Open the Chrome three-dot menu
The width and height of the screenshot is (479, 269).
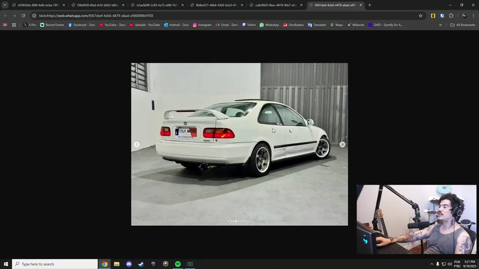click(x=473, y=16)
